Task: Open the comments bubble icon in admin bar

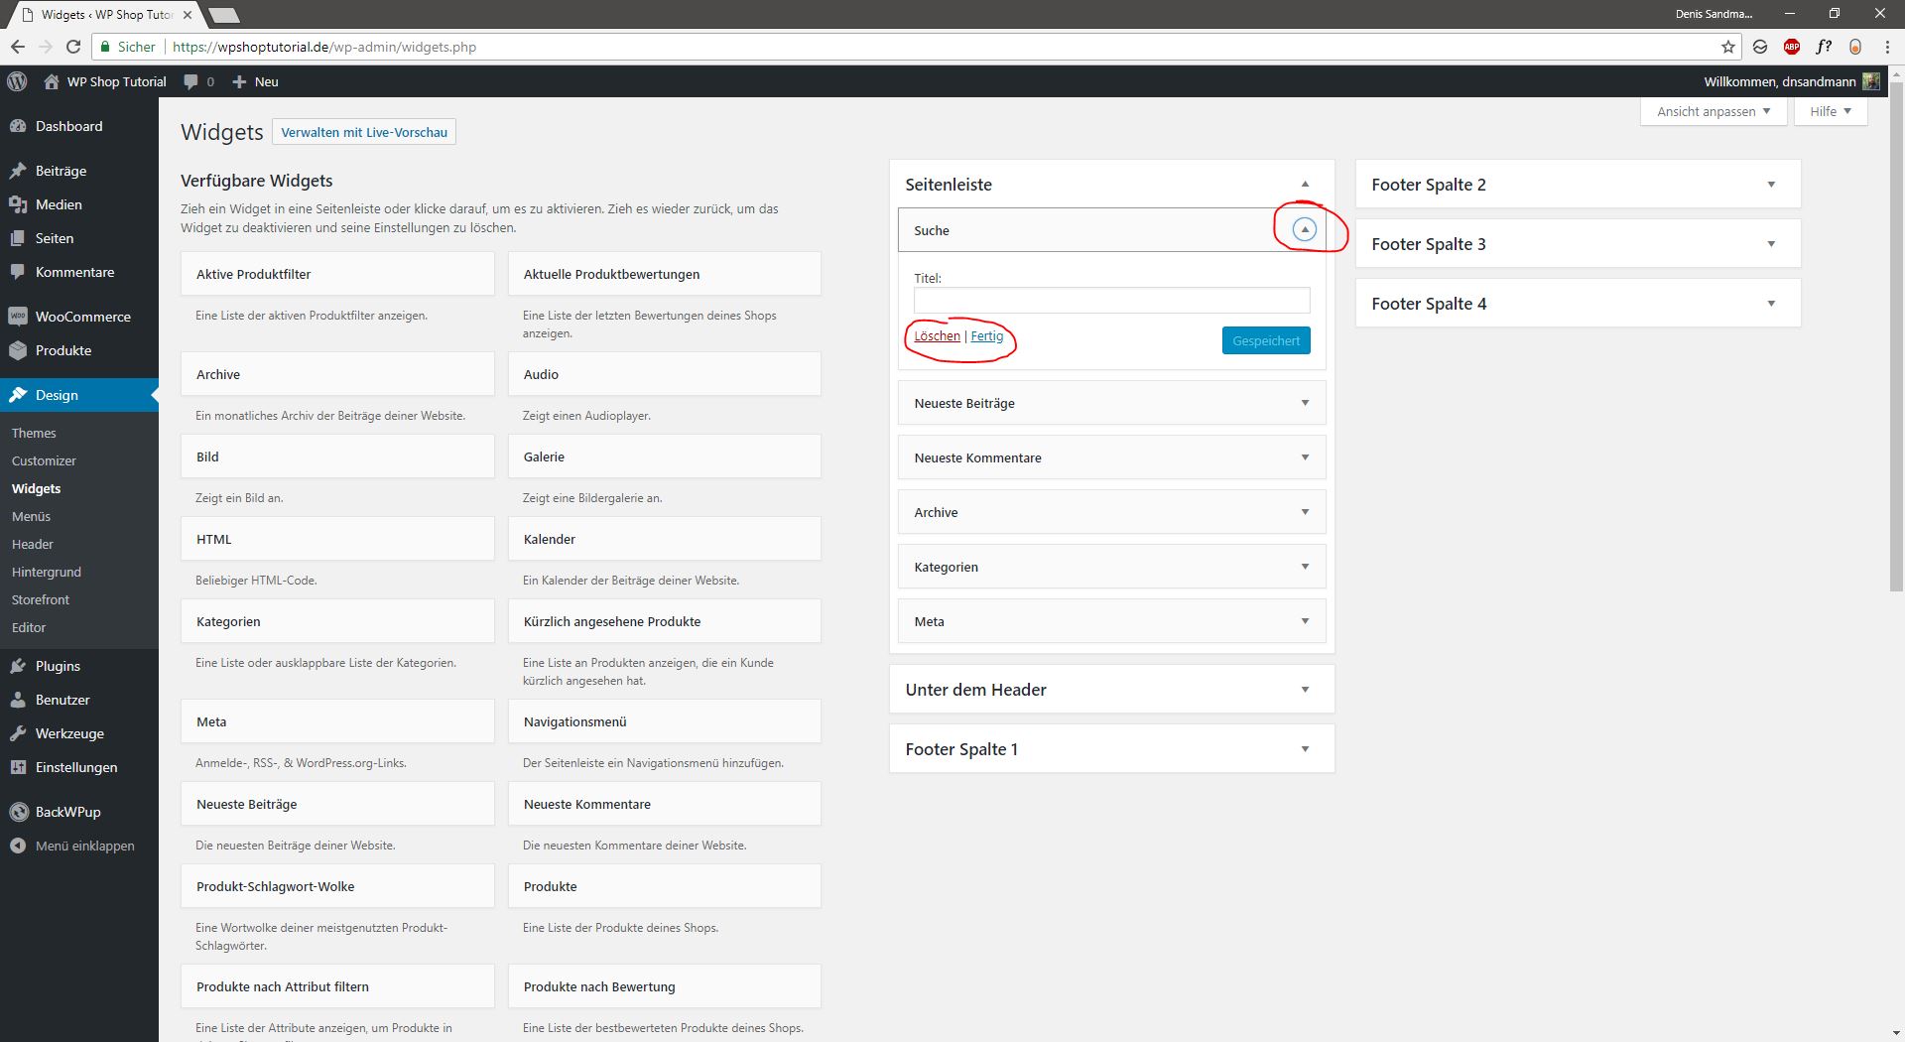Action: [191, 81]
